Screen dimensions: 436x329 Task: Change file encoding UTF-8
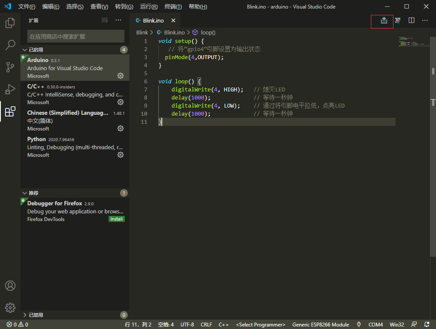tap(187, 324)
